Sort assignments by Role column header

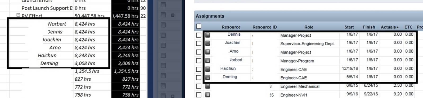(x=309, y=27)
